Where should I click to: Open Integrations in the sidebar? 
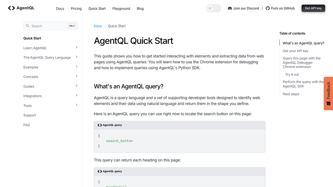coord(32,96)
